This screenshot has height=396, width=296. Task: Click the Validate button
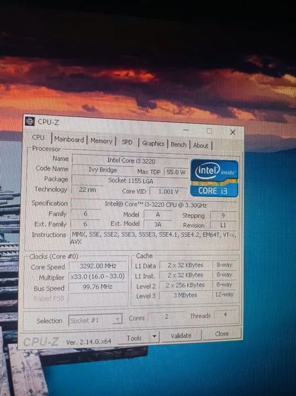181,335
